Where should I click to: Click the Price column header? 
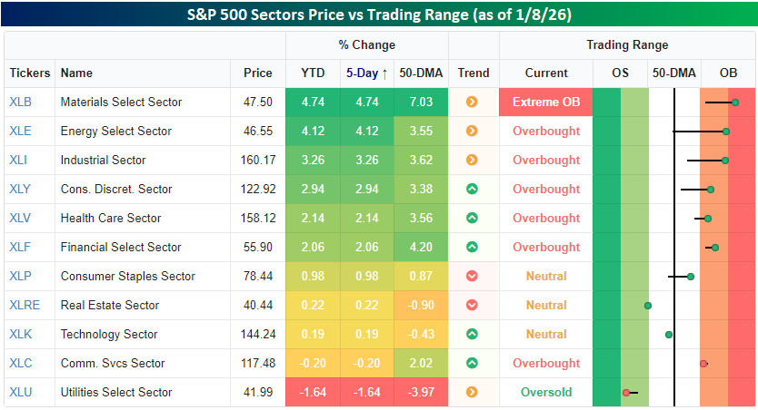pos(257,73)
